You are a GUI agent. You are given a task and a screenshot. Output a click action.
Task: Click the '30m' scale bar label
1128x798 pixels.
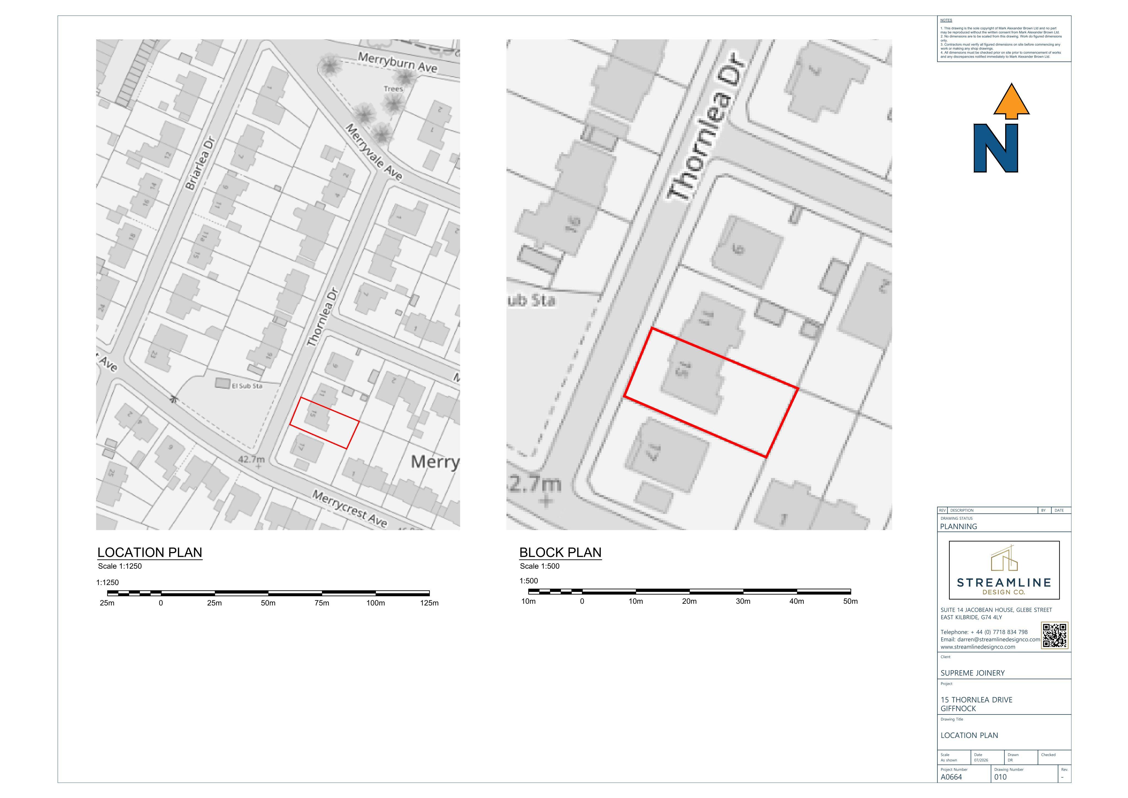coord(743,601)
